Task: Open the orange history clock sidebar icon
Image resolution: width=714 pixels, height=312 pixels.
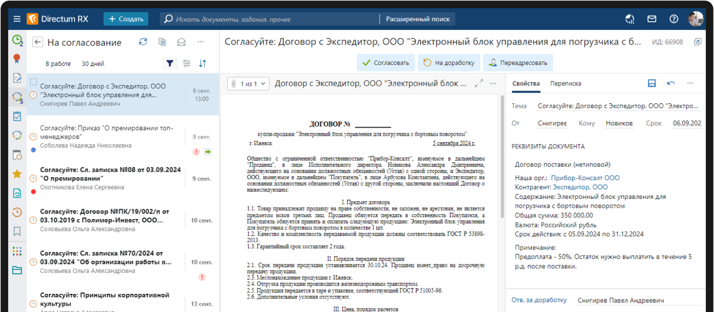Action: pos(17,212)
